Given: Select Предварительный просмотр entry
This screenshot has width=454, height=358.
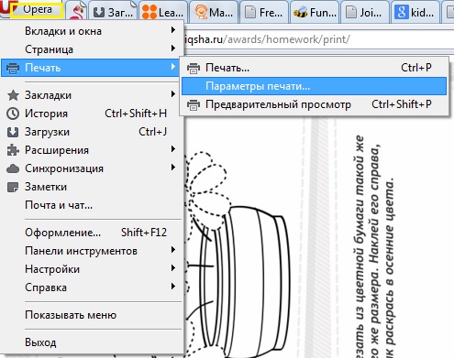Looking at the screenshot, I should [x=314, y=104].
